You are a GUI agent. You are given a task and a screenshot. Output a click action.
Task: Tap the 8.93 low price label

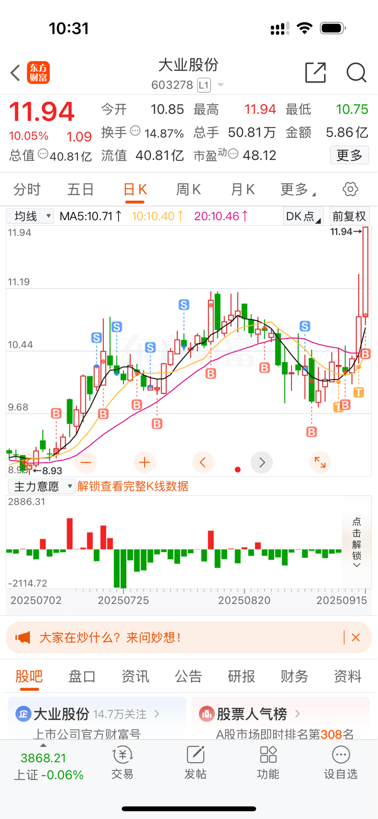[52, 471]
